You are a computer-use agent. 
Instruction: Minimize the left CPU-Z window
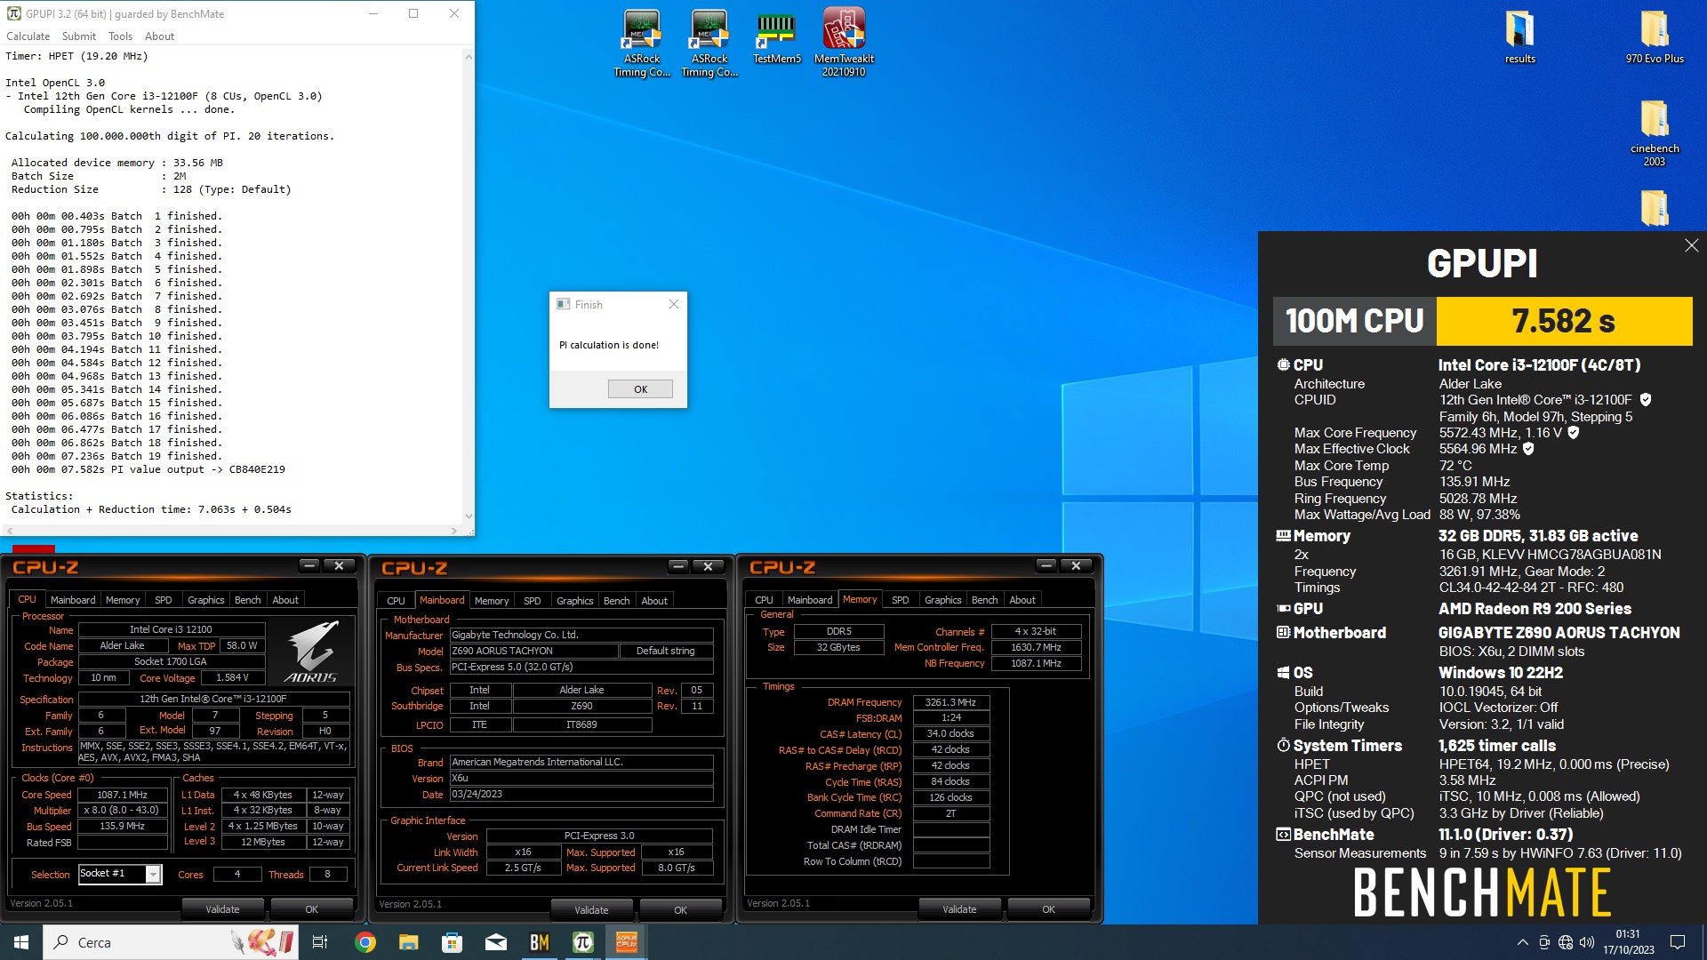309,565
